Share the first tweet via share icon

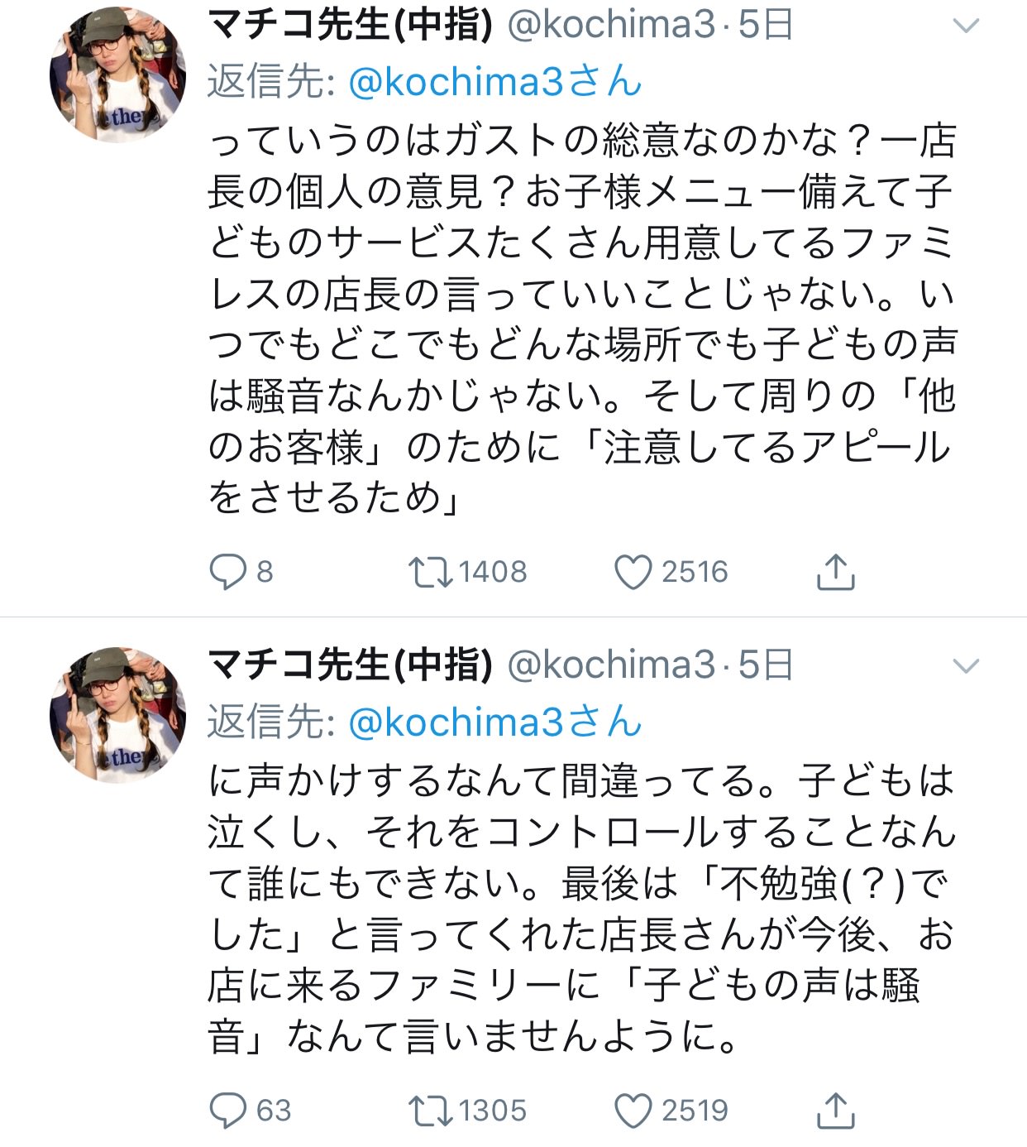coord(835,572)
